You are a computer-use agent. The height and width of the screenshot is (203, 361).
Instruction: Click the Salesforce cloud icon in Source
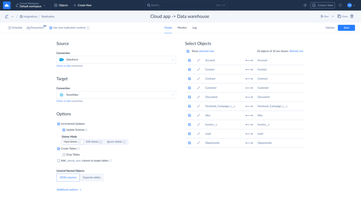(x=61, y=60)
